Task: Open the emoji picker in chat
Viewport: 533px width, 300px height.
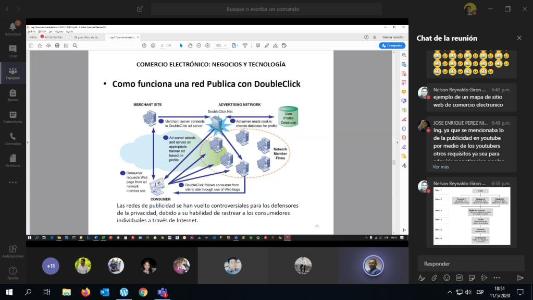Action: point(447,278)
